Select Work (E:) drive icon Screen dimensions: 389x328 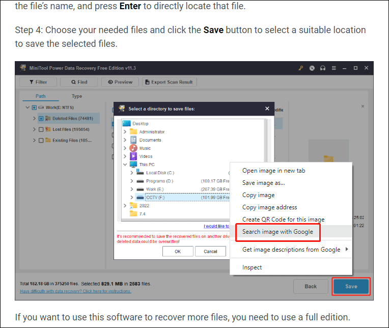pyautogui.click(x=140, y=189)
